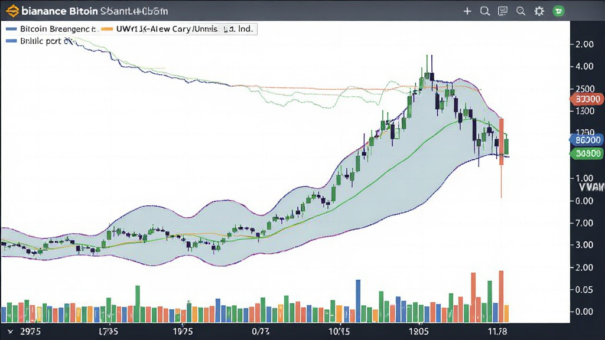This screenshot has width=605, height=340.
Task: Click the plus icon in the header
Action: click(x=467, y=11)
